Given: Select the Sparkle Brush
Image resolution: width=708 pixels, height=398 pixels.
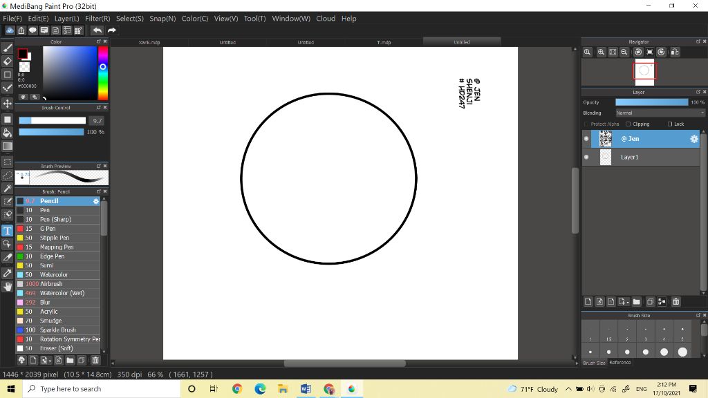Looking at the screenshot, I should click(x=58, y=330).
